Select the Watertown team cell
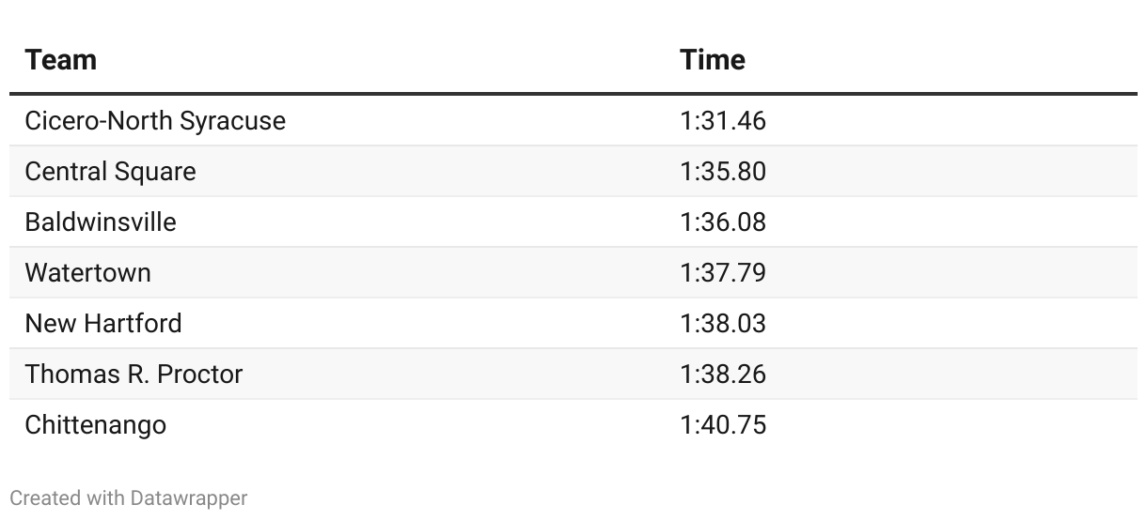This screenshot has height=520, width=1147. pyautogui.click(x=87, y=273)
